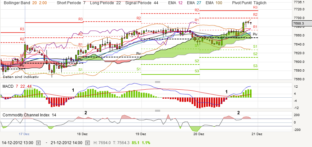Click the 17 Dez date axis label
This screenshot has width=312, height=147.
point(25,134)
